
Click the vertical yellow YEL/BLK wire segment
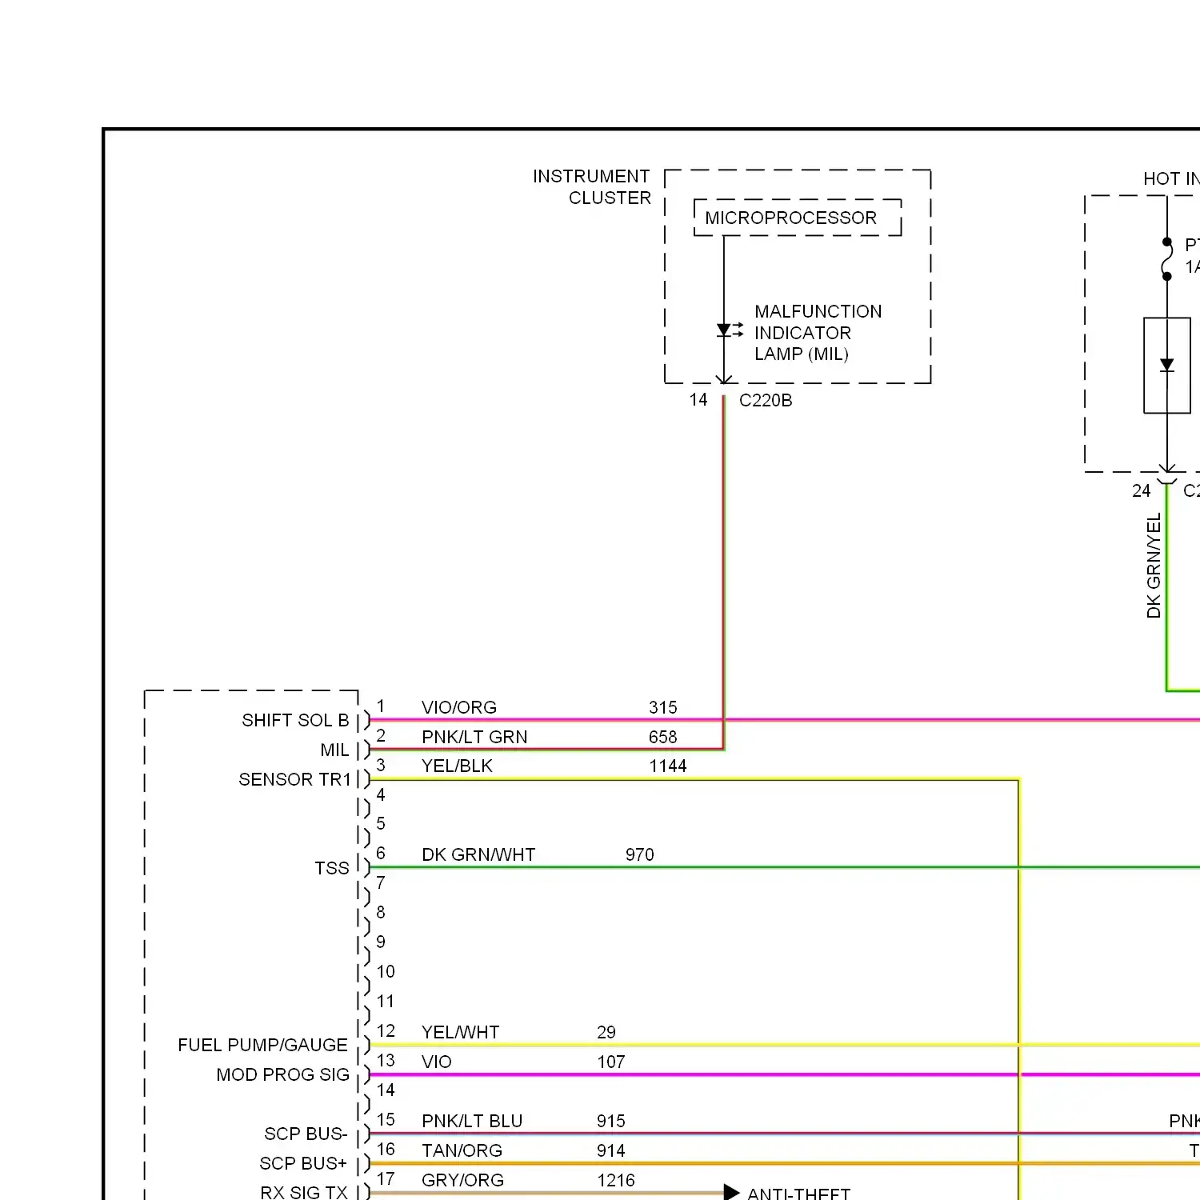click(x=1018, y=989)
